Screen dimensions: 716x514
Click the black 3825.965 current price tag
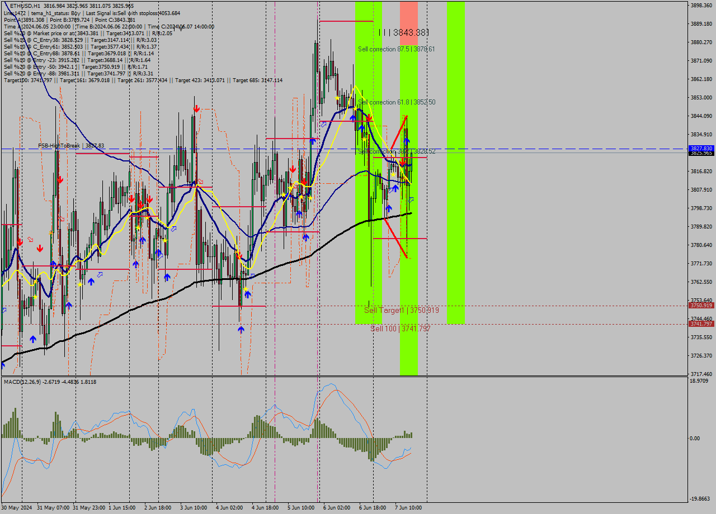(701, 153)
